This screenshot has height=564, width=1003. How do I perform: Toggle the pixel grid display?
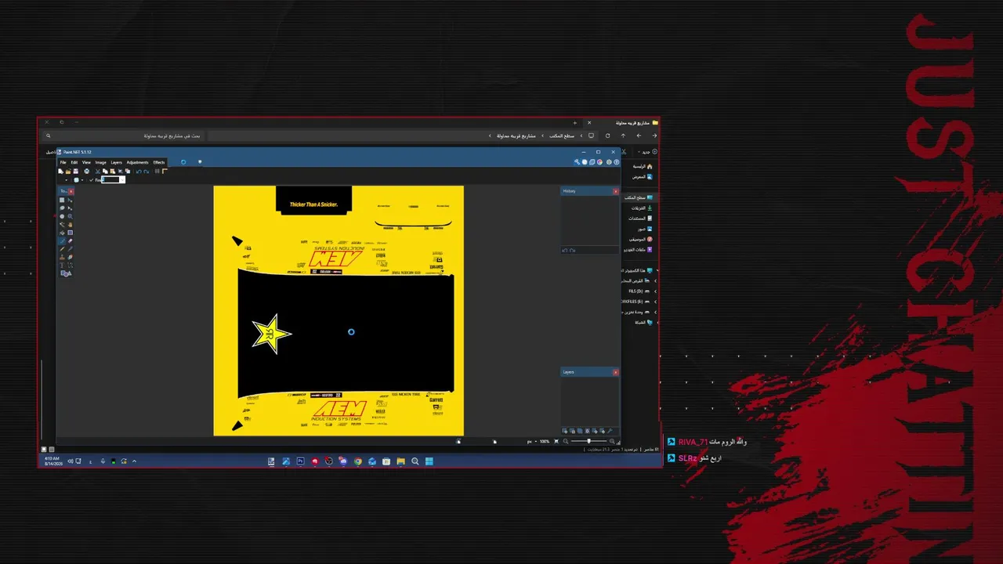(x=158, y=171)
